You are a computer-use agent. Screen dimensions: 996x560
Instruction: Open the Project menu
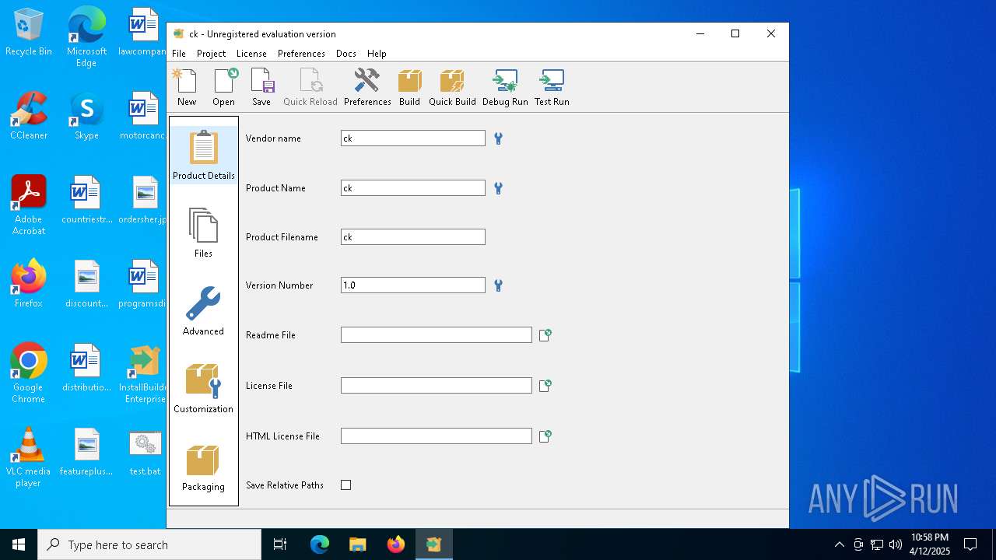click(x=211, y=54)
